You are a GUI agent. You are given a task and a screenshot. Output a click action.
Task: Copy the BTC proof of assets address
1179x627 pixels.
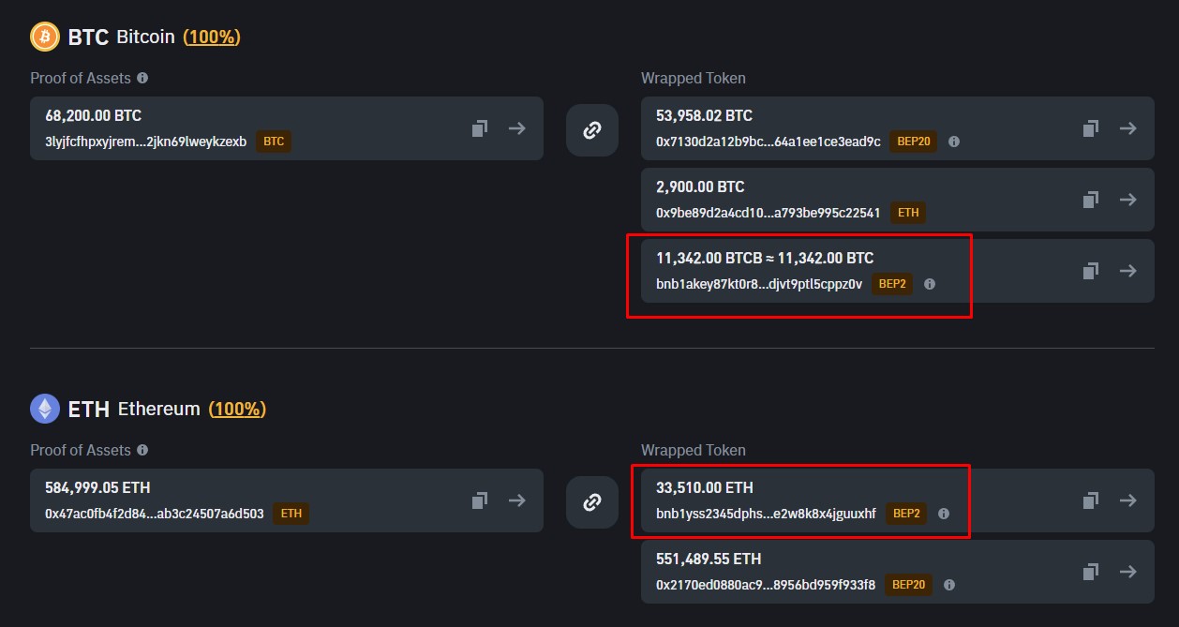pyautogui.click(x=479, y=128)
